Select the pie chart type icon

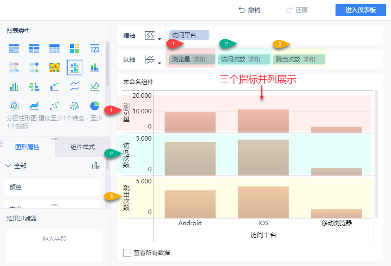[x=94, y=106]
